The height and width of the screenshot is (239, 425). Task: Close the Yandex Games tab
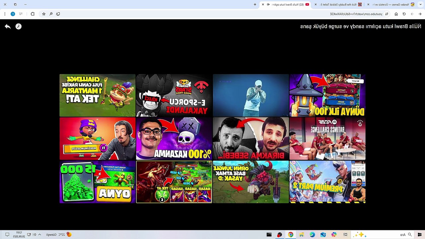coord(368,4)
